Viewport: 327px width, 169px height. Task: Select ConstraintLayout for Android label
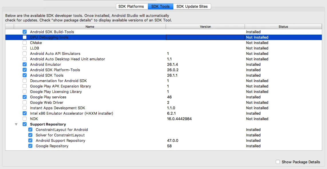[62, 130]
